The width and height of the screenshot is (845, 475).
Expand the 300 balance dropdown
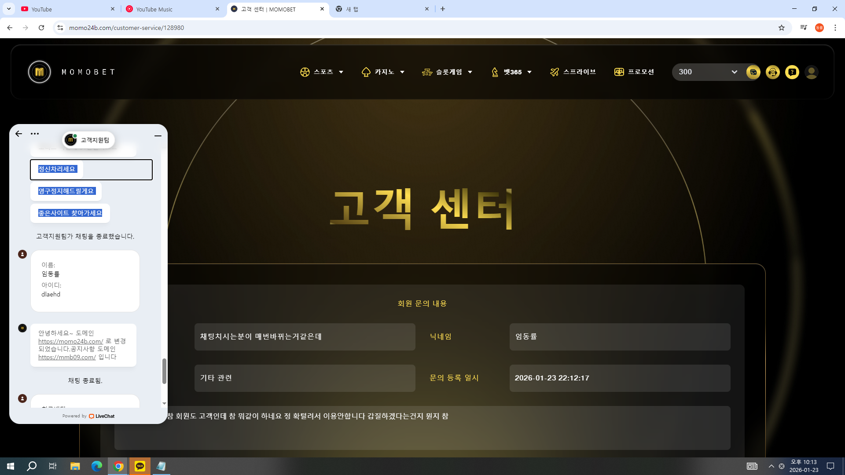click(734, 72)
